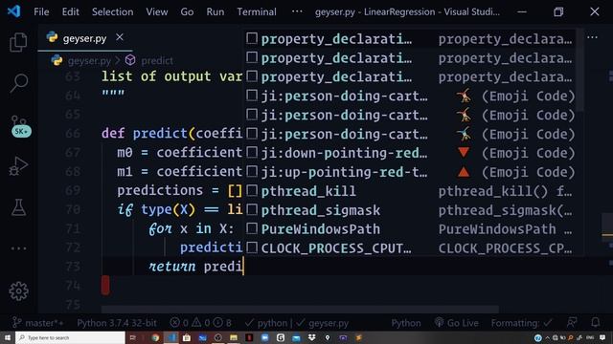This screenshot has width=613, height=344.
Task: Open the Selection menu
Action: coord(113,11)
